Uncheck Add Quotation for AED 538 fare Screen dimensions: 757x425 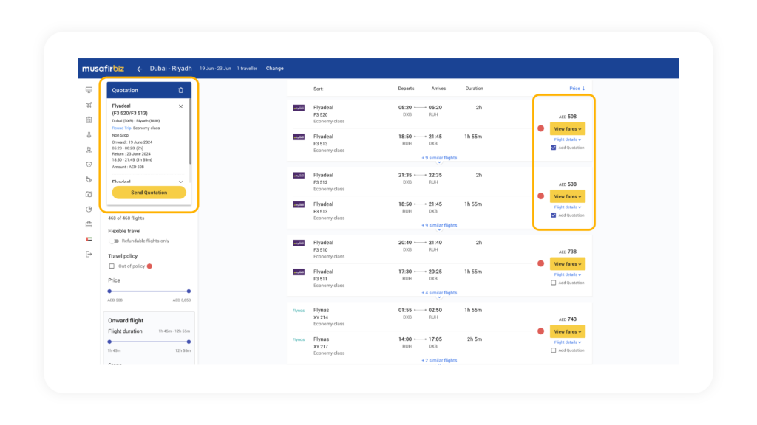point(553,215)
